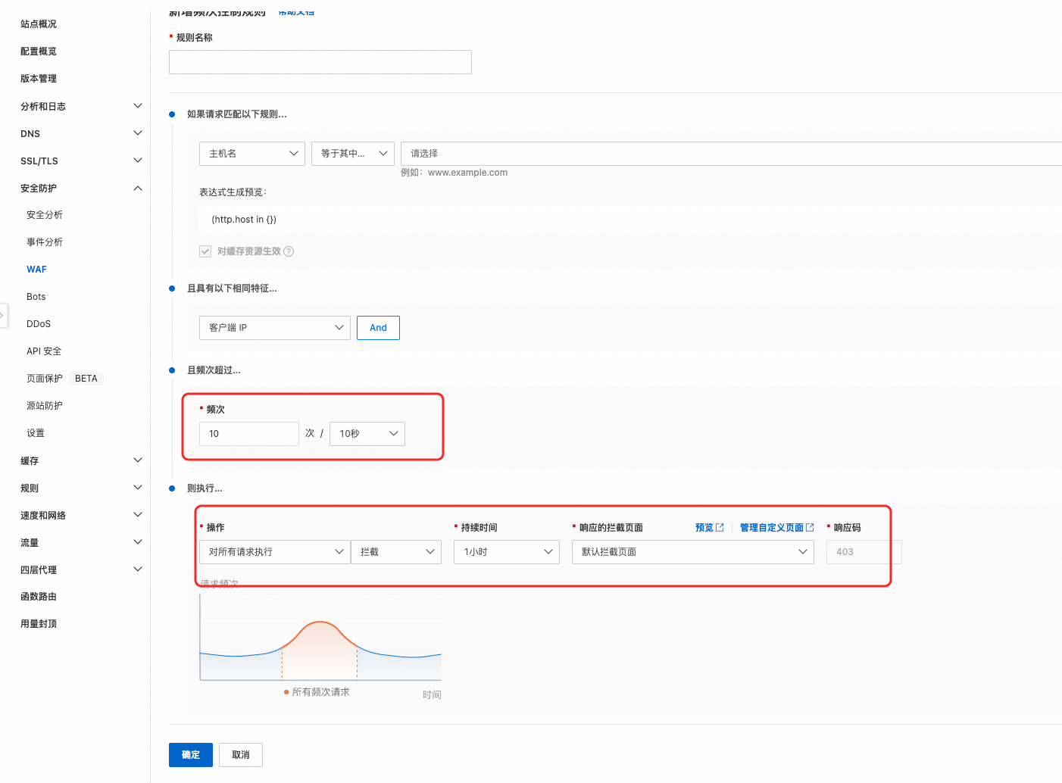Focus the 规则名称 input field

[320, 62]
